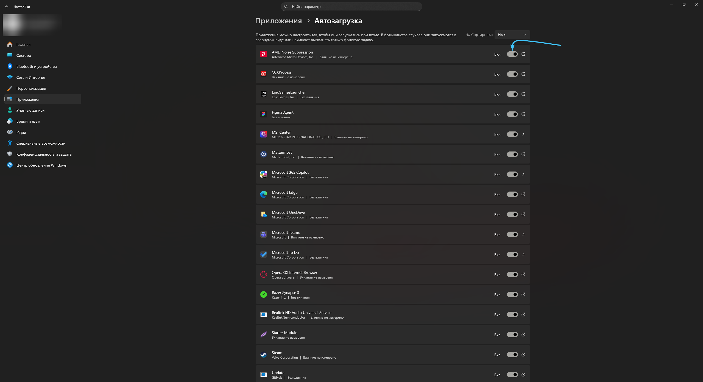Expand MSI Center entry chevron
The height and width of the screenshot is (382, 703).
click(523, 134)
